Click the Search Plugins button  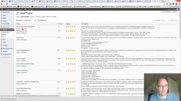click(42, 20)
